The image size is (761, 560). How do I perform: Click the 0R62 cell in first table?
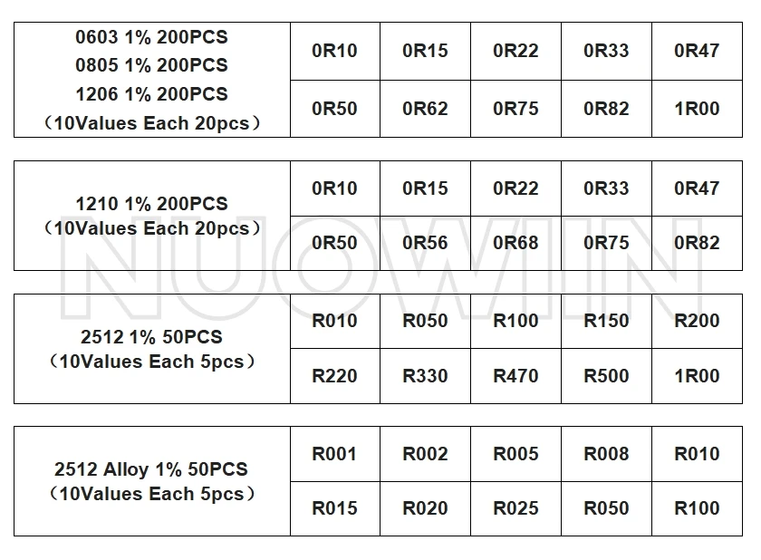point(425,109)
